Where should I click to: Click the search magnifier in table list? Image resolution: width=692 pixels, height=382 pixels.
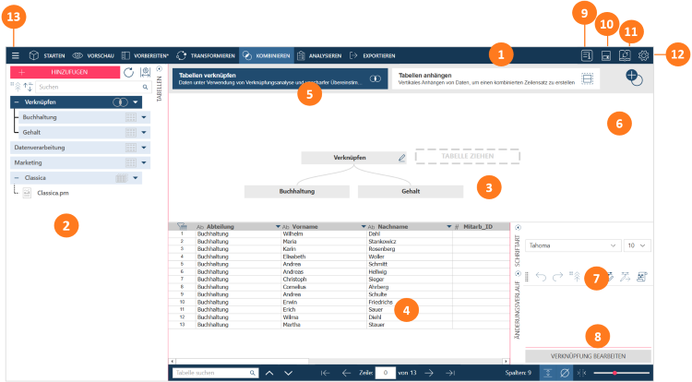145,86
